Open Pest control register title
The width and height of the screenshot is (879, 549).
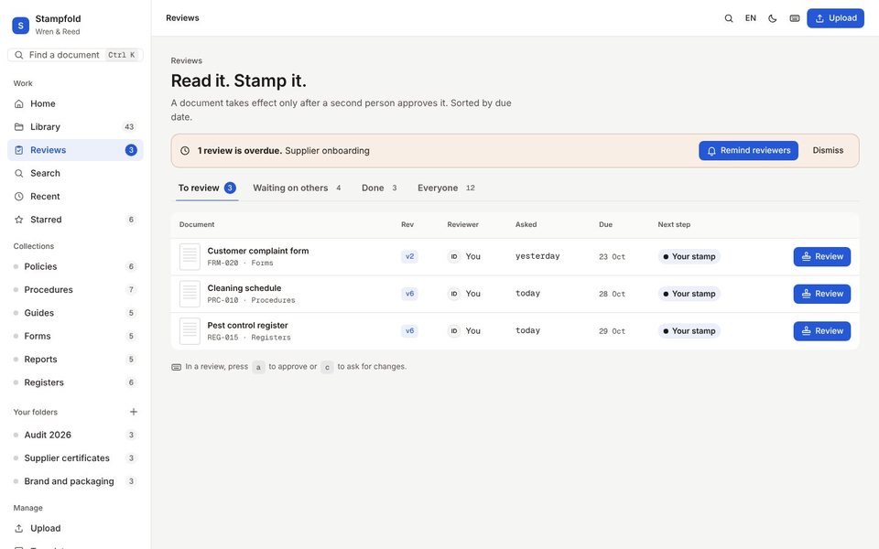248,326
